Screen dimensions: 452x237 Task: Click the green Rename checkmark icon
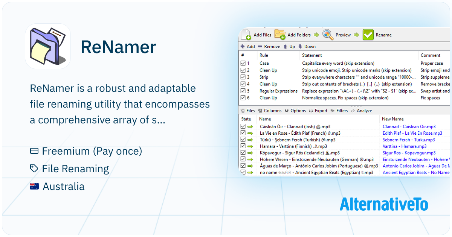pos(368,35)
